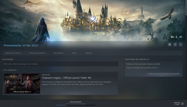Switch to Punto de encuentro tab
The height and width of the screenshot is (107, 187).
tap(37, 53)
